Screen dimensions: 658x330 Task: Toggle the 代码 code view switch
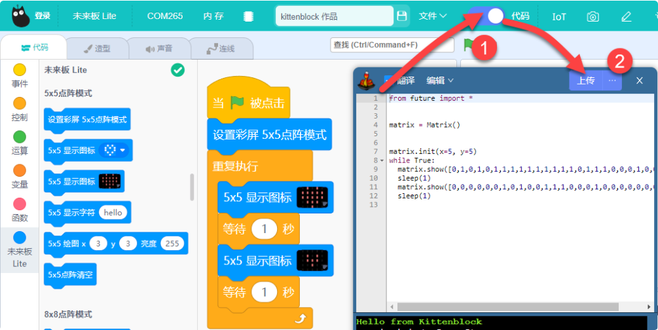click(x=486, y=16)
